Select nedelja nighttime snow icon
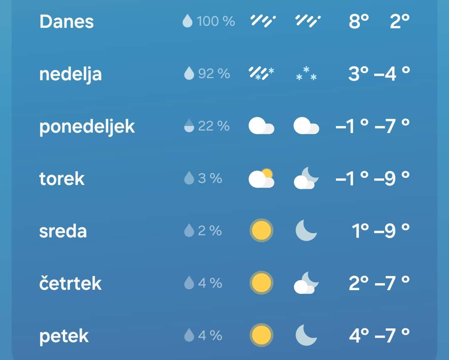This screenshot has width=449, height=360. click(x=306, y=74)
